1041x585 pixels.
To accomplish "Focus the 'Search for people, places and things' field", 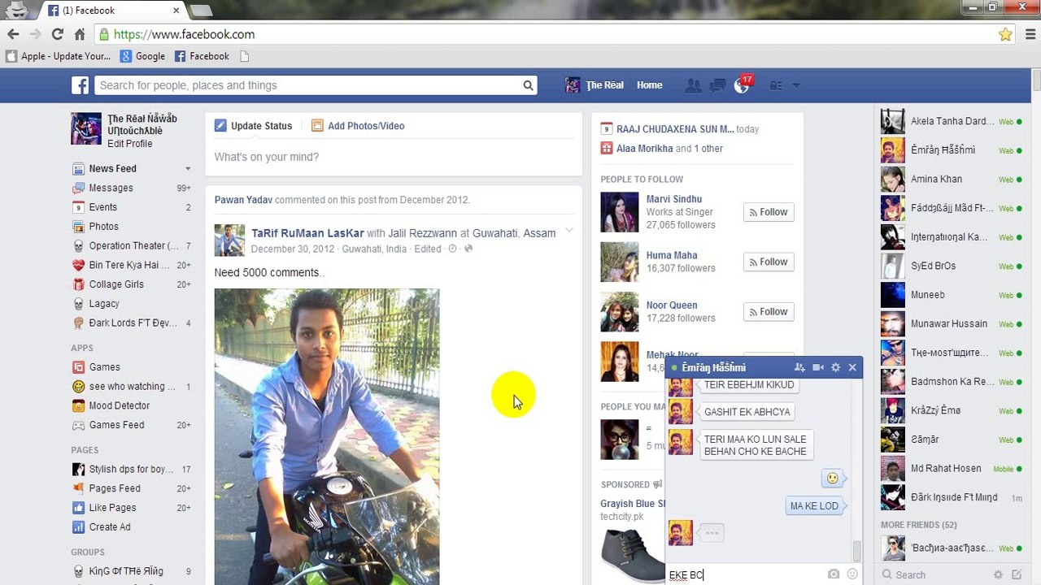I will [309, 85].
